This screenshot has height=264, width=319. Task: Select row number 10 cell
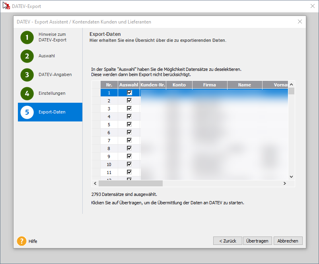coord(109,164)
